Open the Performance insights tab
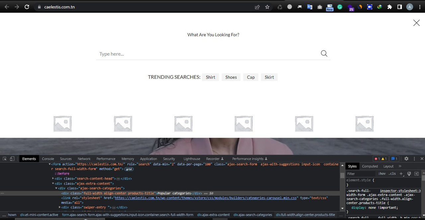 click(250, 159)
